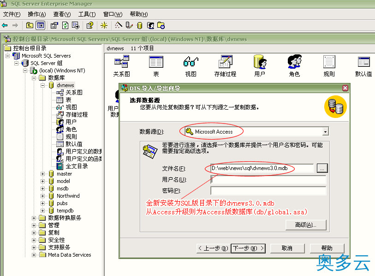Viewport: 375px width, 276px height.
Task: Click the New (yellow star) toolbar icon
Action: [x=104, y=25]
